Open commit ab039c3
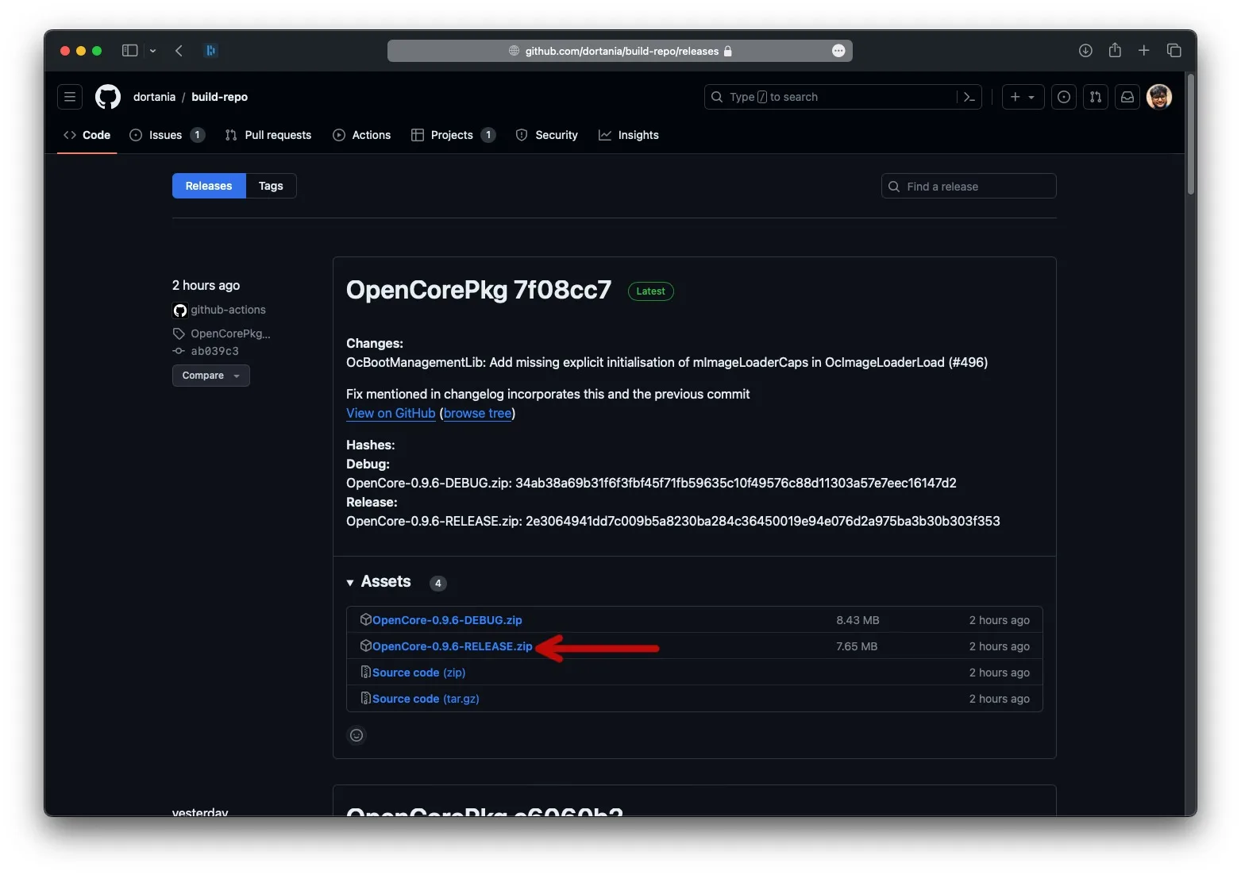This screenshot has height=875, width=1241. point(214,351)
